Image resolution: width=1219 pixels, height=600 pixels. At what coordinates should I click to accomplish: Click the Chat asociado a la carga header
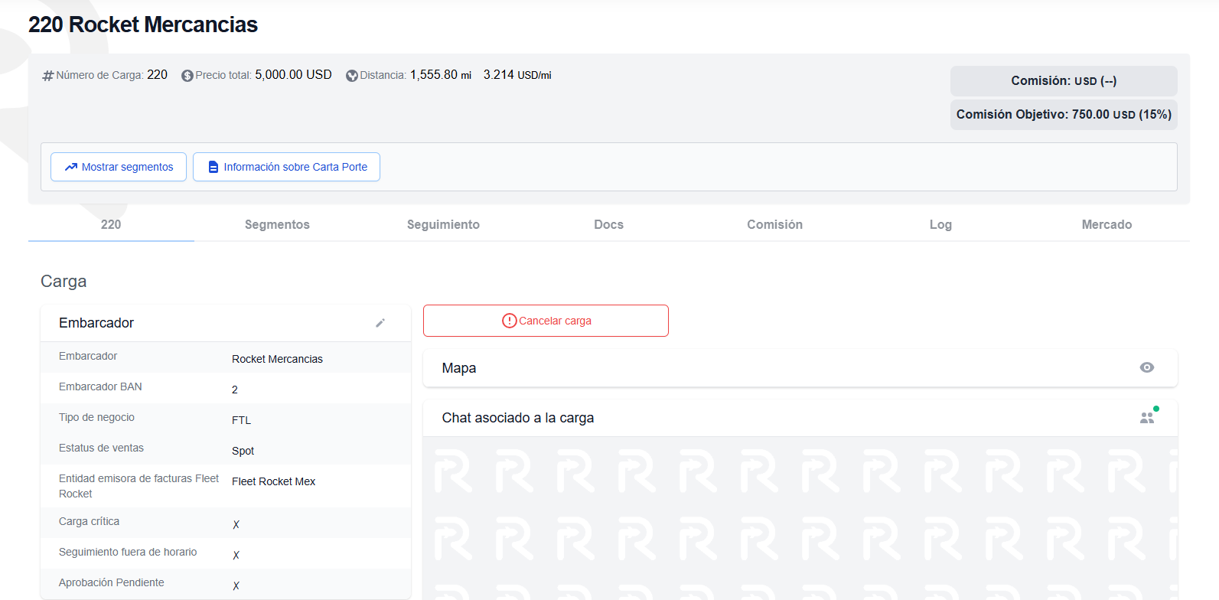pos(800,418)
